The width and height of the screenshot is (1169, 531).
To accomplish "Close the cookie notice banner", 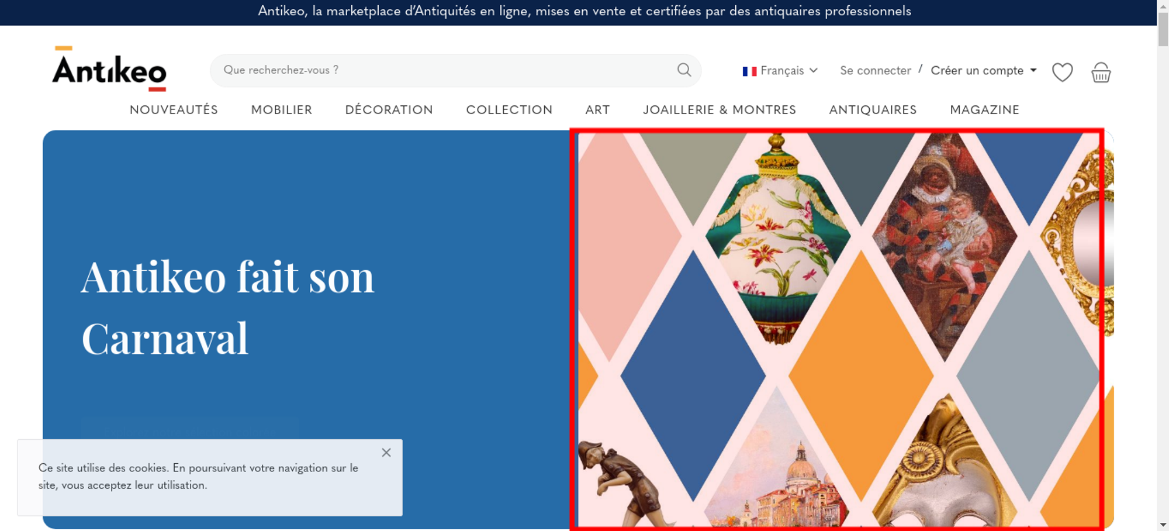I will coord(386,453).
